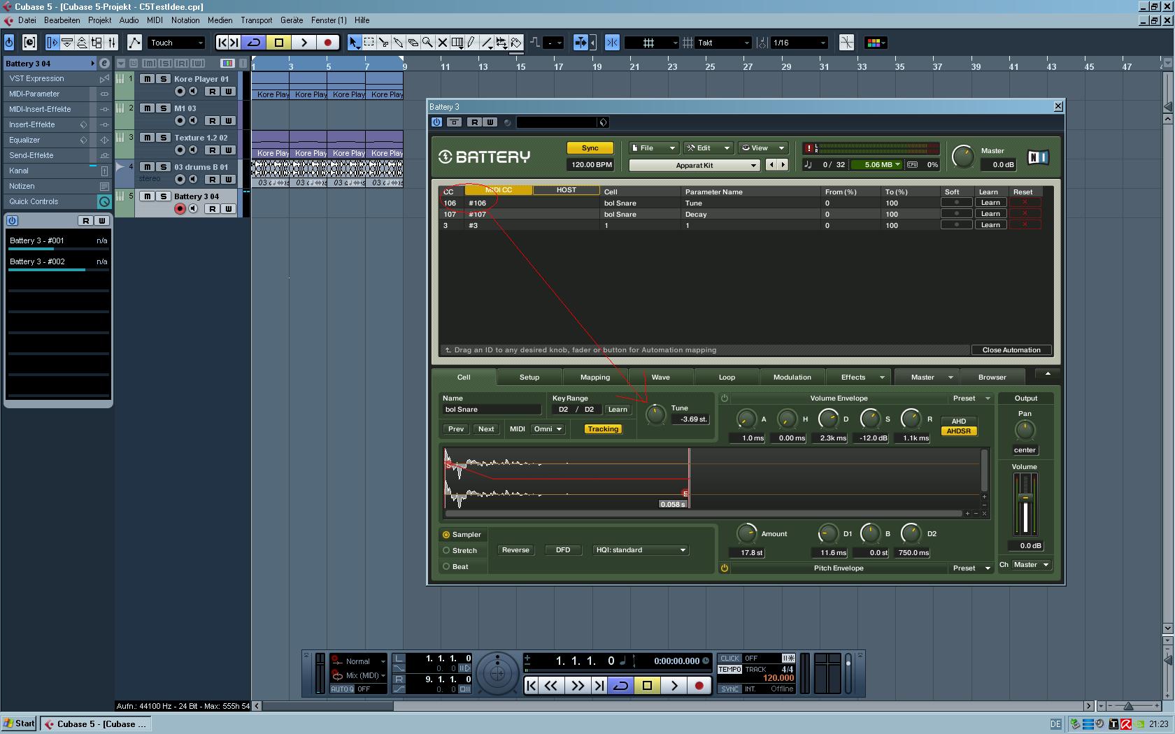This screenshot has width=1175, height=734.
Task: Click Record in the transport panel
Action: [699, 686]
